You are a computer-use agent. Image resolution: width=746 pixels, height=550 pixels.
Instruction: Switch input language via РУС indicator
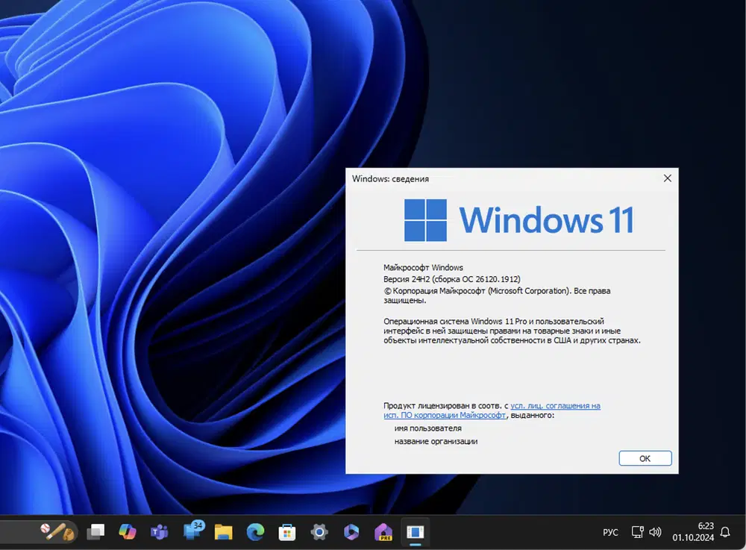point(610,532)
